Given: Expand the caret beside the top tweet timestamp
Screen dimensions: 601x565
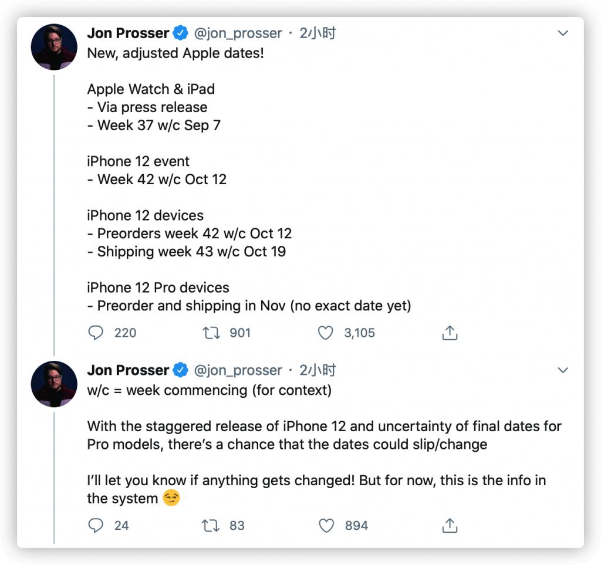Looking at the screenshot, I should [x=563, y=34].
